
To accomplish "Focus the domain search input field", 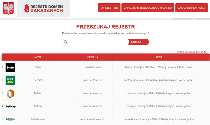I will click(x=96, y=42).
